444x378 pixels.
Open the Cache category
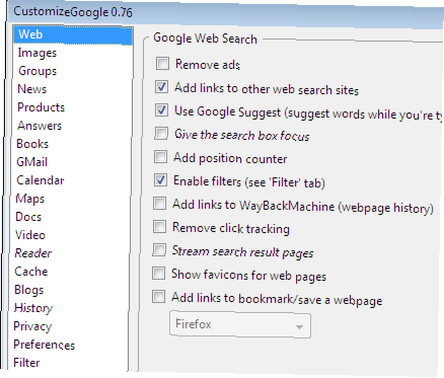point(31,271)
